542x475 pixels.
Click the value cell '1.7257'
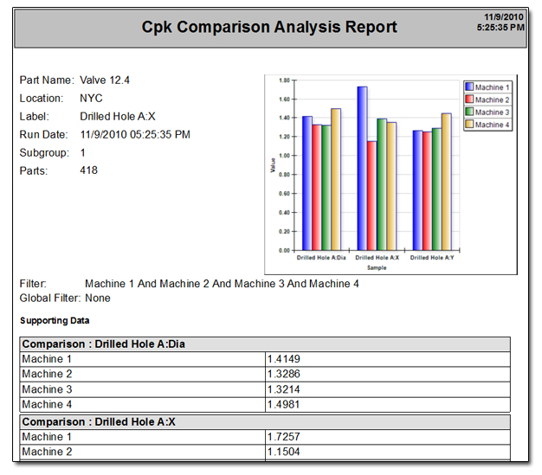pos(388,437)
